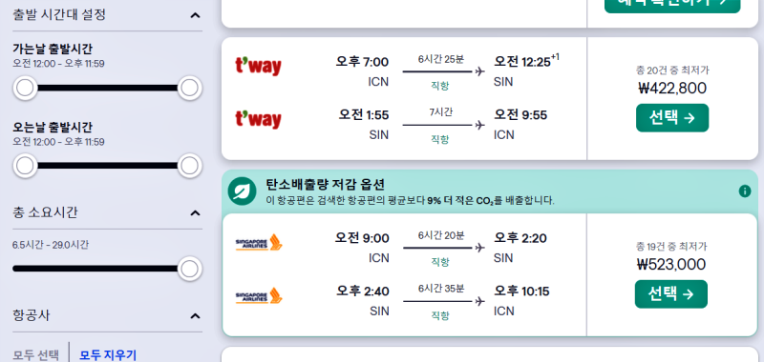
Task: Click the airplane icon on 6시간 35분 flight
Action: 480,301
